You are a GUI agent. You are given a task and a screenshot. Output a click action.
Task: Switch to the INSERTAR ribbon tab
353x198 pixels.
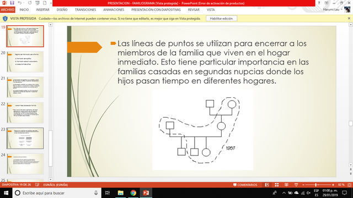tap(43, 10)
